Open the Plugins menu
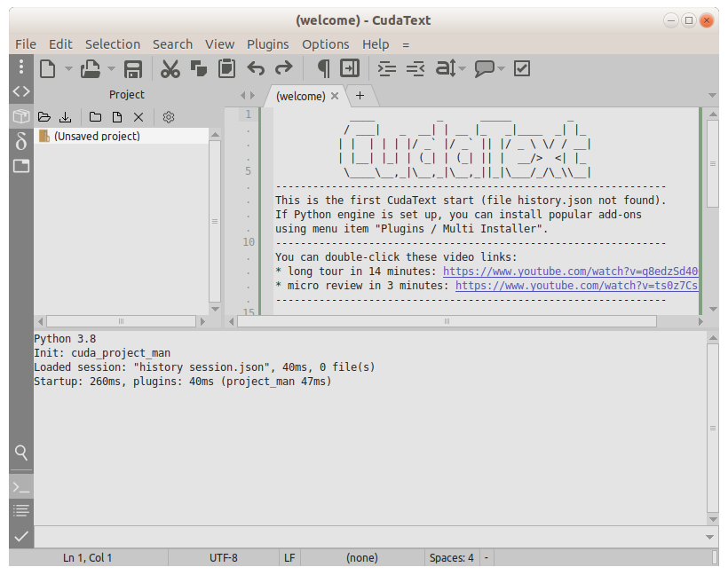This screenshot has width=728, height=575. (x=268, y=44)
